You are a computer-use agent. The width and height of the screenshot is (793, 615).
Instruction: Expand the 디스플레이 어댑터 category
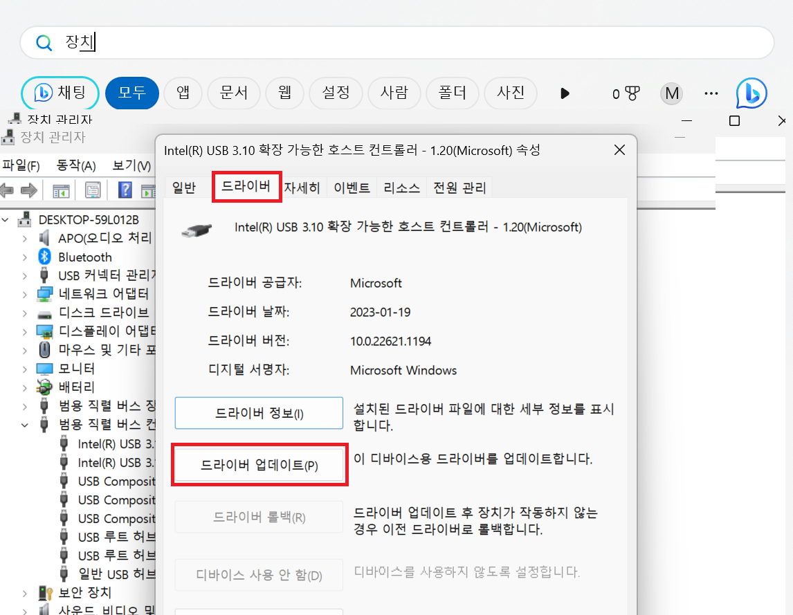[x=24, y=332]
